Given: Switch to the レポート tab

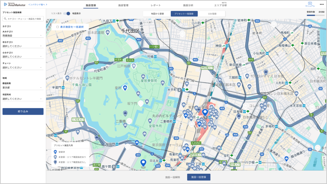Looking at the screenshot, I should (156, 5).
